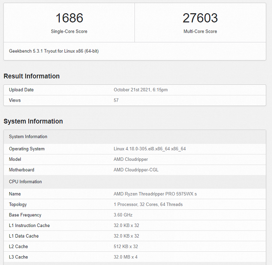Click the Multi-Core Score value 27603
Viewport: 272px width, 265px height.
click(200, 18)
